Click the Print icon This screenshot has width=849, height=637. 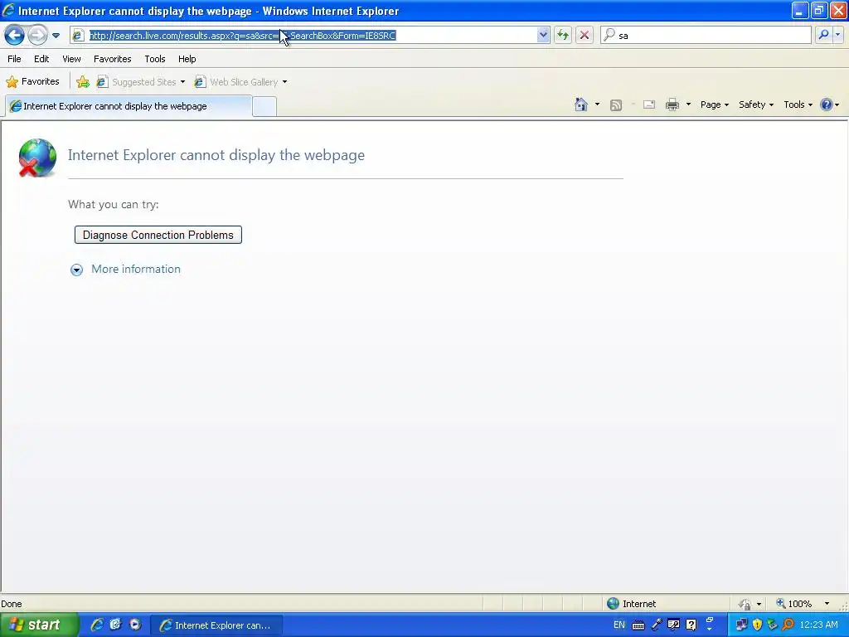point(672,105)
